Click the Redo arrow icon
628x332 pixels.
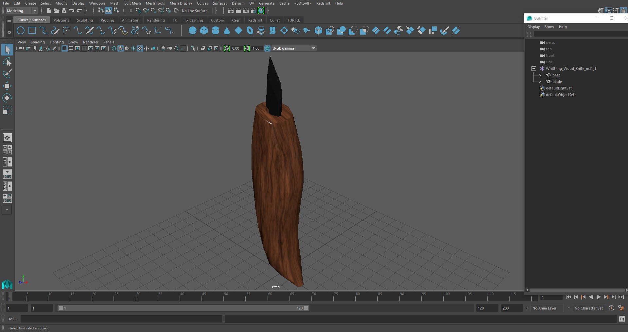[x=79, y=11]
